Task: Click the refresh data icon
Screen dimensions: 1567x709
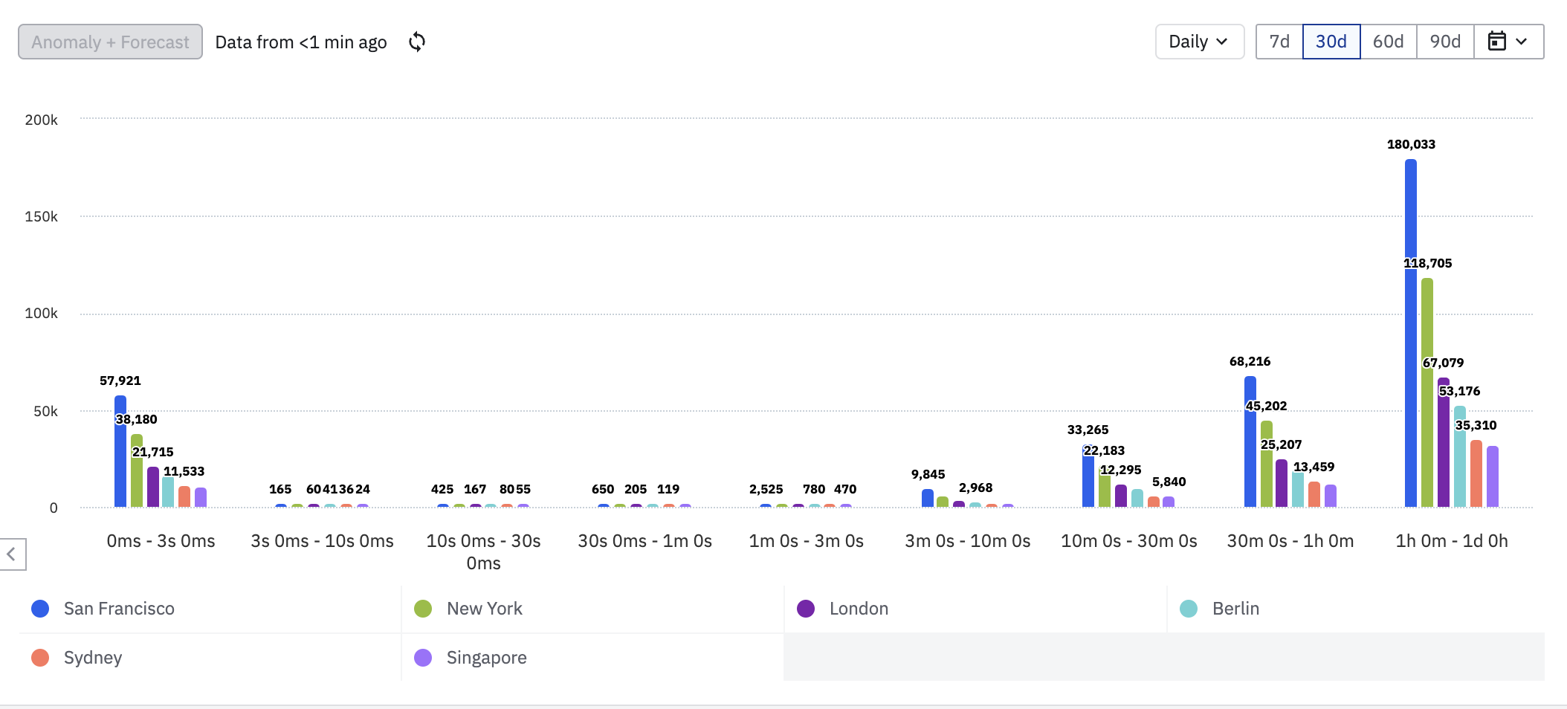Action: click(x=417, y=42)
